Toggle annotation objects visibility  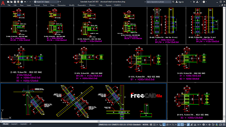188,125
